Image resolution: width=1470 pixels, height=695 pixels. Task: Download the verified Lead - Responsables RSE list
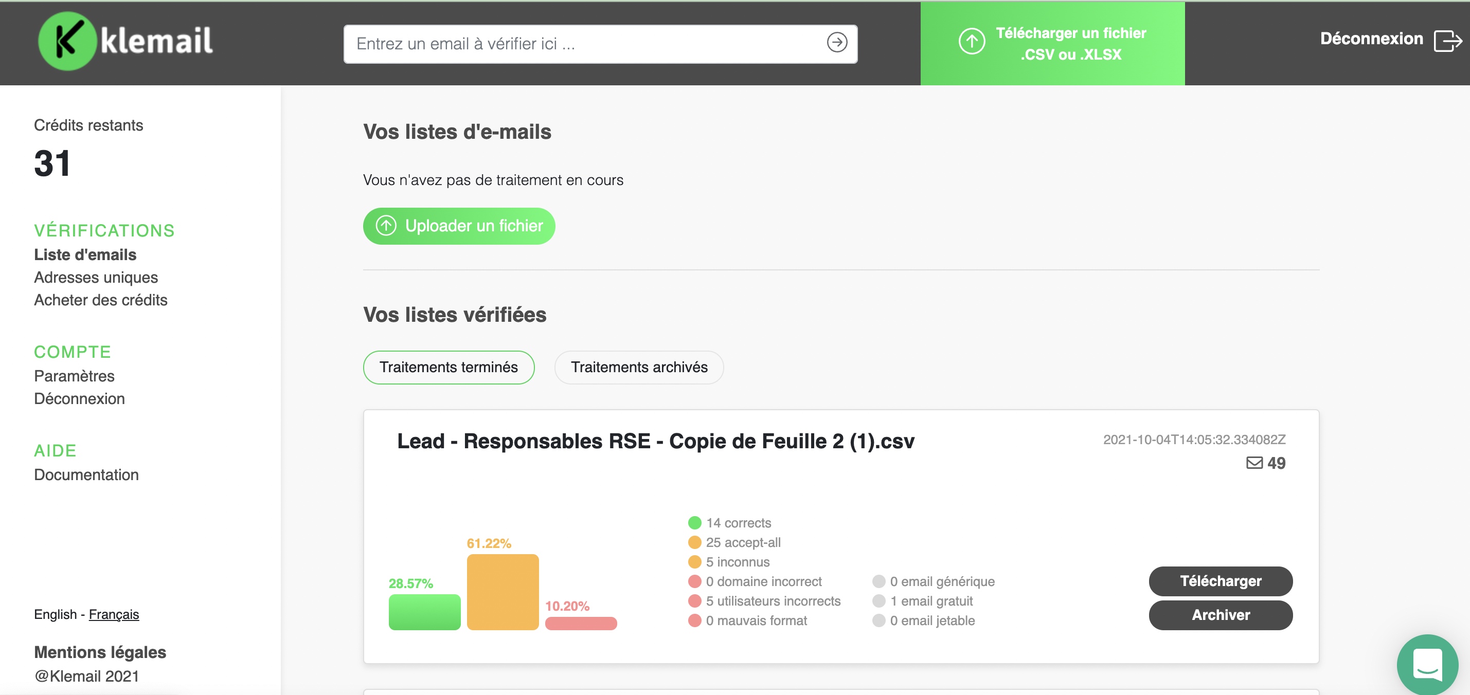(x=1221, y=581)
